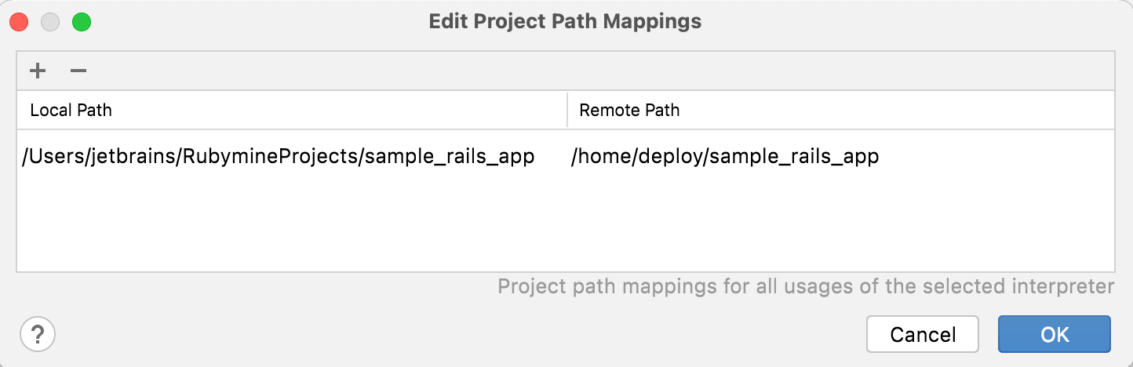The height and width of the screenshot is (367, 1133).
Task: Sort by the Remote Path column header
Action: point(841,110)
